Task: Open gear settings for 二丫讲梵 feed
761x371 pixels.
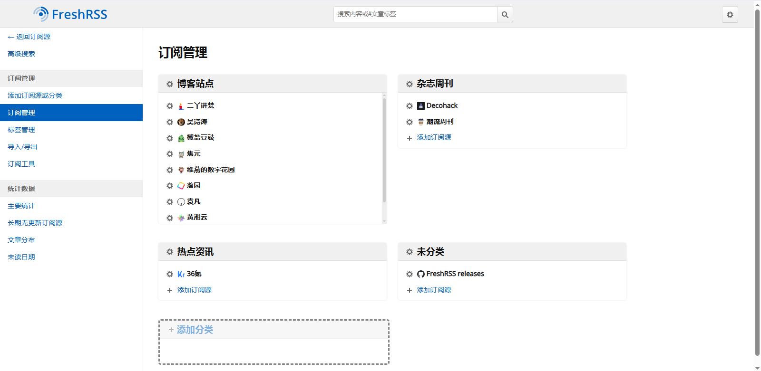Action: [x=170, y=106]
